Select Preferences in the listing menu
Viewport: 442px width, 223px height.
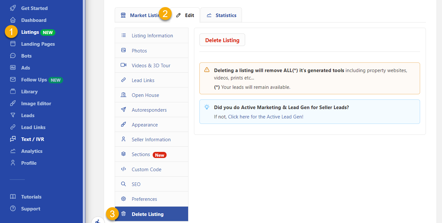(144, 199)
